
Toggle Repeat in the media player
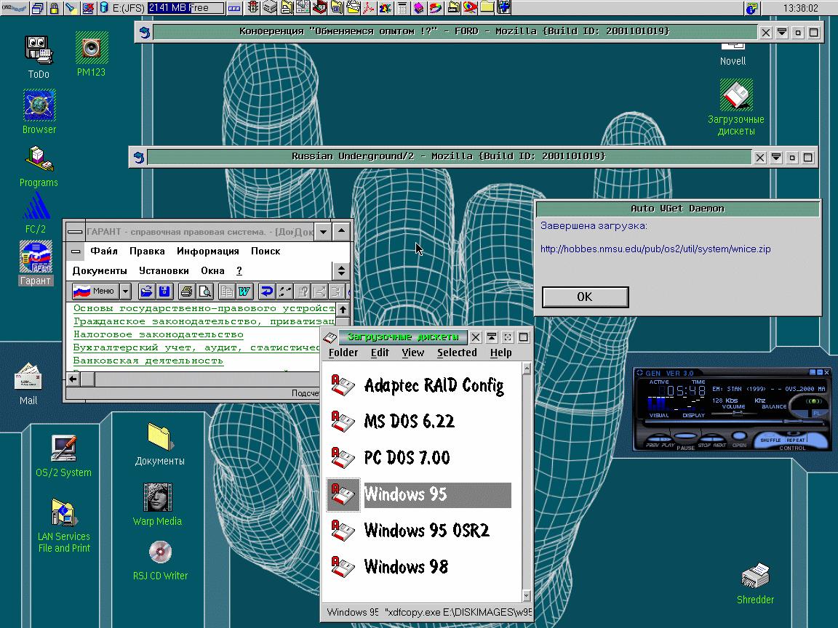point(796,440)
